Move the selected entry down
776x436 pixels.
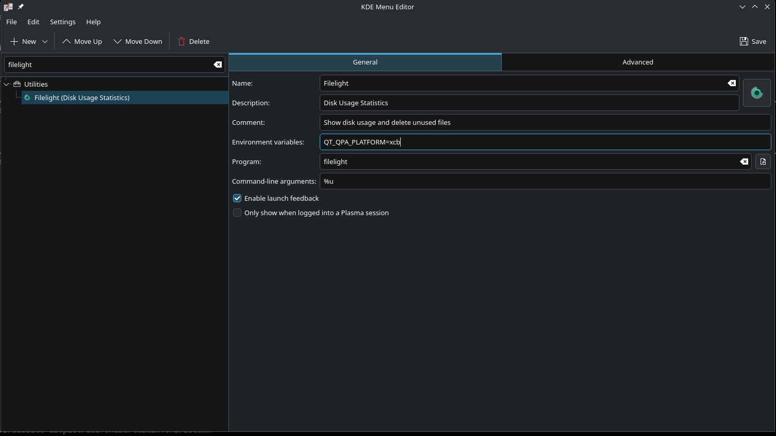point(138,41)
